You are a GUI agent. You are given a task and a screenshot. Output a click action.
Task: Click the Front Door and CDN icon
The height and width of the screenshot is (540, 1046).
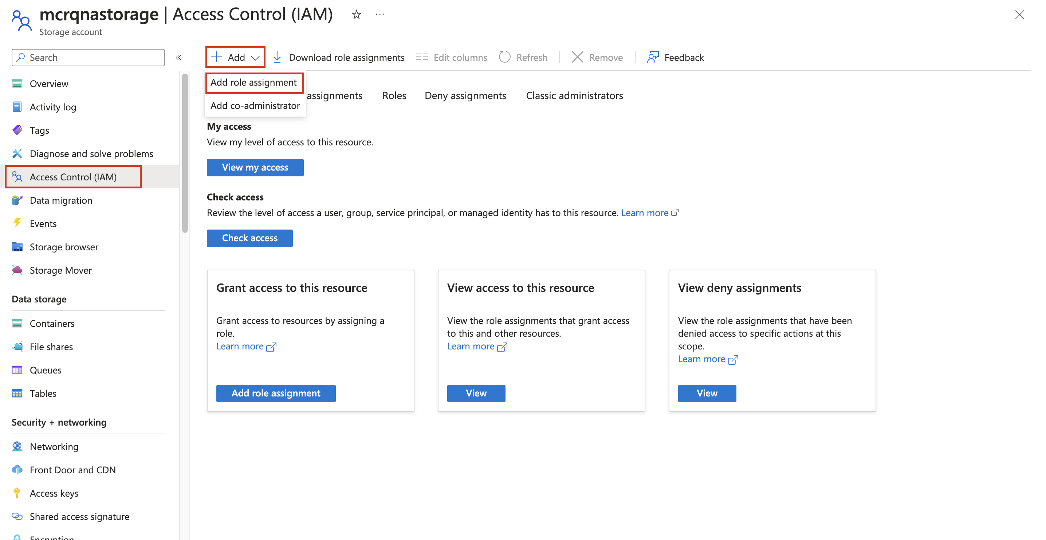coord(17,470)
